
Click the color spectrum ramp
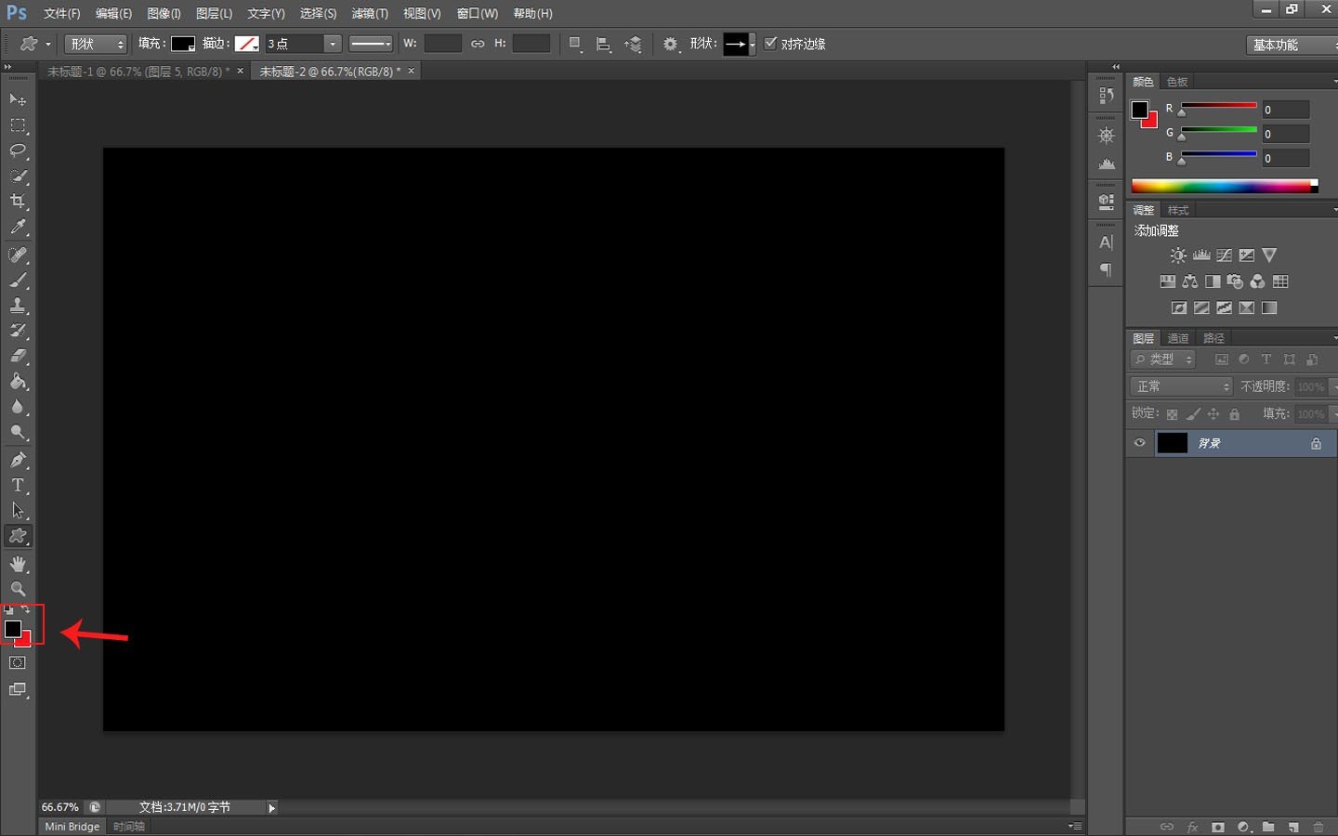1225,187
